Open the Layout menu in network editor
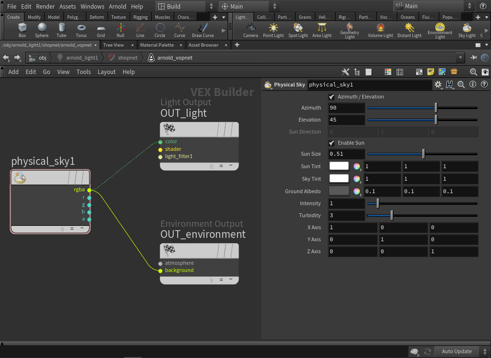Viewport: 491px width, 358px height. (x=107, y=72)
